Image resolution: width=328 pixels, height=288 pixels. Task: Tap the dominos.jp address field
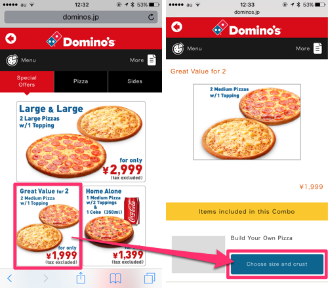click(x=81, y=17)
